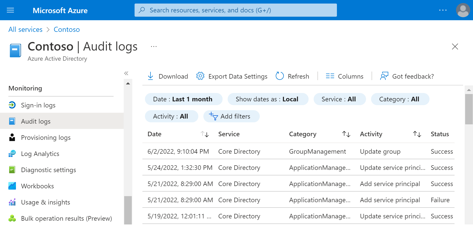Image resolution: width=473 pixels, height=229 pixels.
Task: Go to All services breadcrumb
Action: (x=25, y=30)
